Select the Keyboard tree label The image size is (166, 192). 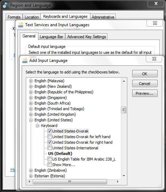tap(49, 126)
